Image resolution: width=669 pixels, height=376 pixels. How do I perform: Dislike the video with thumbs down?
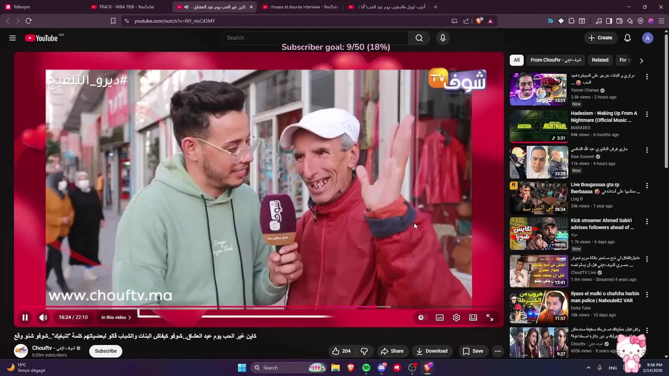pos(364,351)
